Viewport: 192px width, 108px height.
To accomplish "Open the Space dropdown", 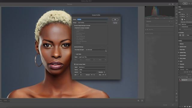I will click(92, 70).
